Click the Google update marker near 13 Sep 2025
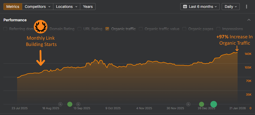255x115 pixels. (78, 104)
